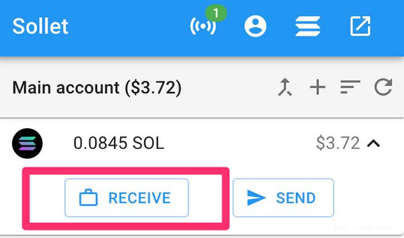Add a token with the plus icon
The width and height of the screenshot is (404, 238).
317,87
